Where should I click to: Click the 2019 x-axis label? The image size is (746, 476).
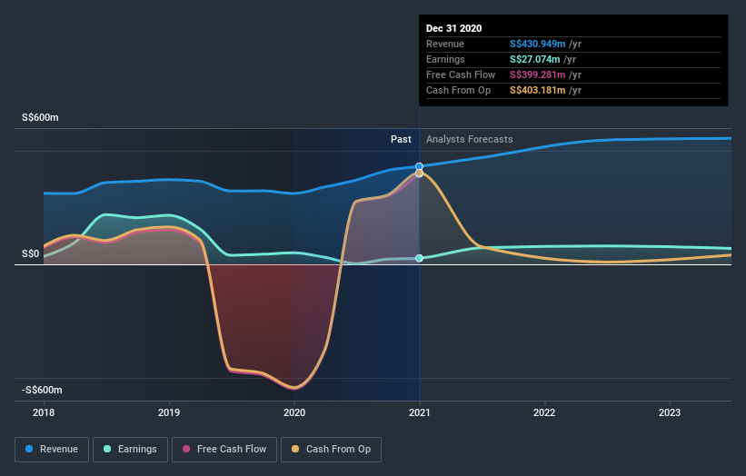pos(169,412)
